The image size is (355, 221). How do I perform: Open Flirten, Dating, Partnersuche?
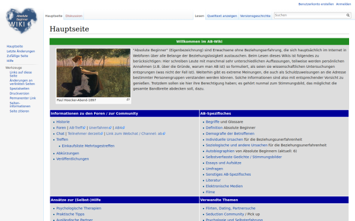(x=231, y=209)
